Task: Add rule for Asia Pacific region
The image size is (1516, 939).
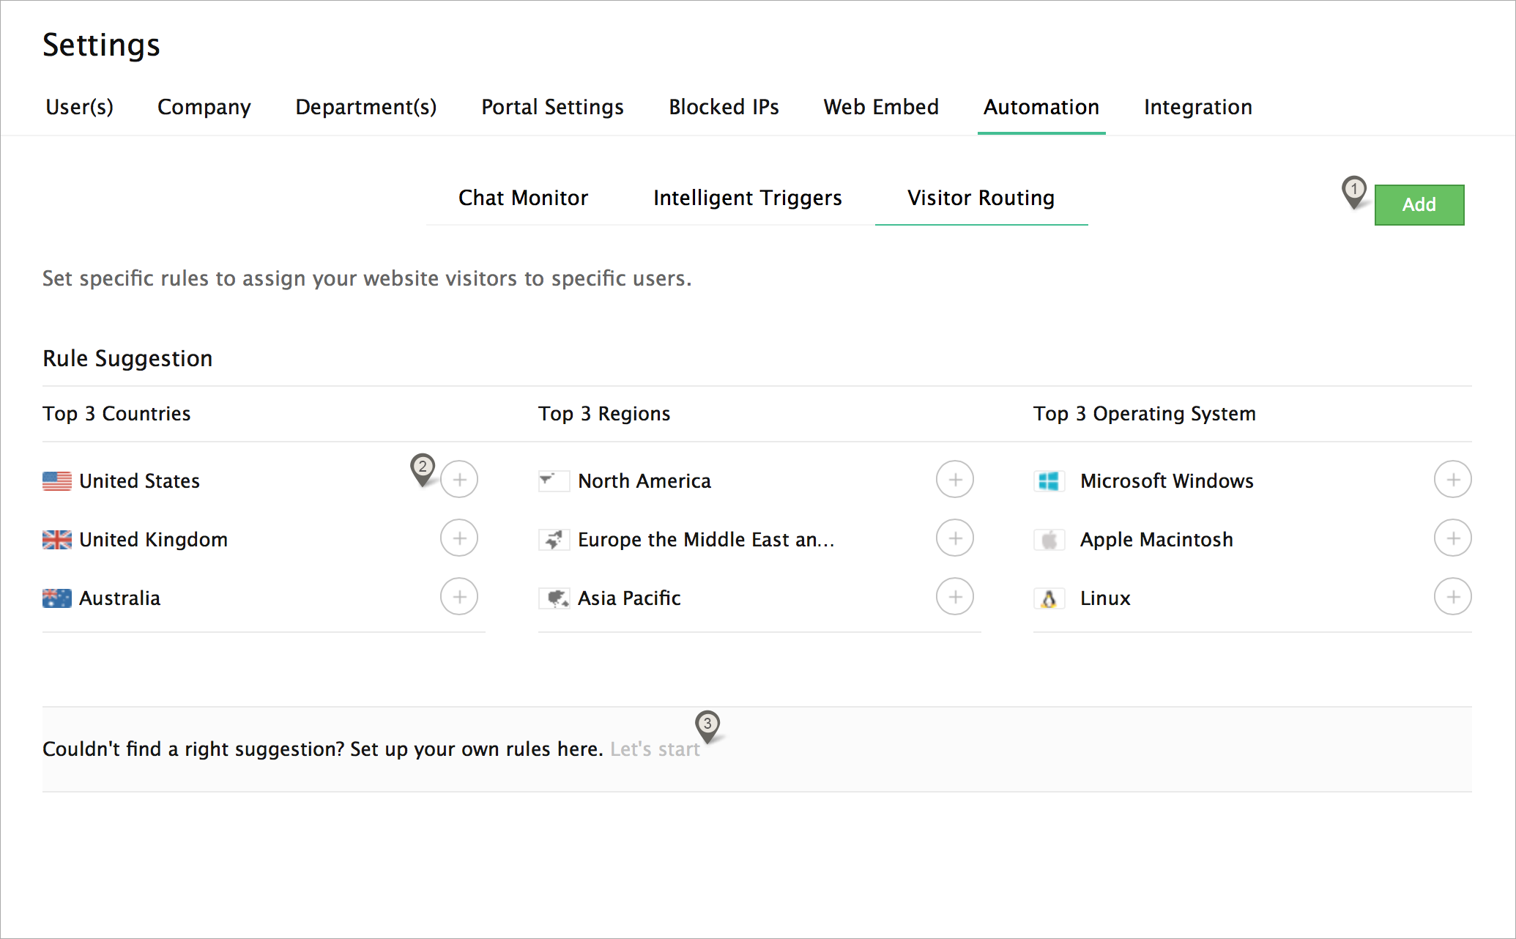Action: coord(955,597)
